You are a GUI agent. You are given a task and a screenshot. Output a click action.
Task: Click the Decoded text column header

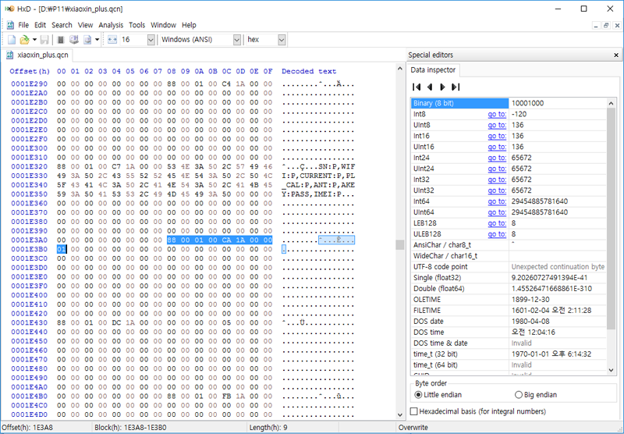[x=309, y=71]
